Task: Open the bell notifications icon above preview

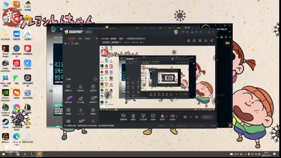Action: tap(206, 41)
